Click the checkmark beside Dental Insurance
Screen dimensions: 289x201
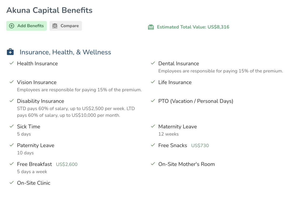pyautogui.click(x=153, y=63)
